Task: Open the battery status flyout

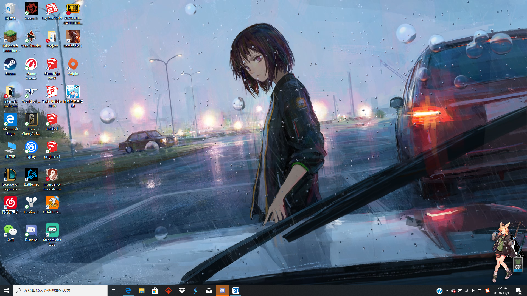Action: [x=459, y=290]
